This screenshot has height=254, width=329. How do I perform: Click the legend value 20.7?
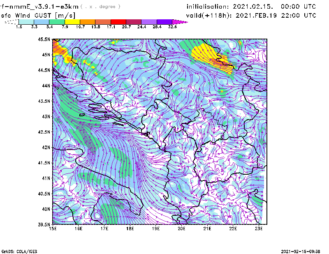pyautogui.click(x=126, y=27)
